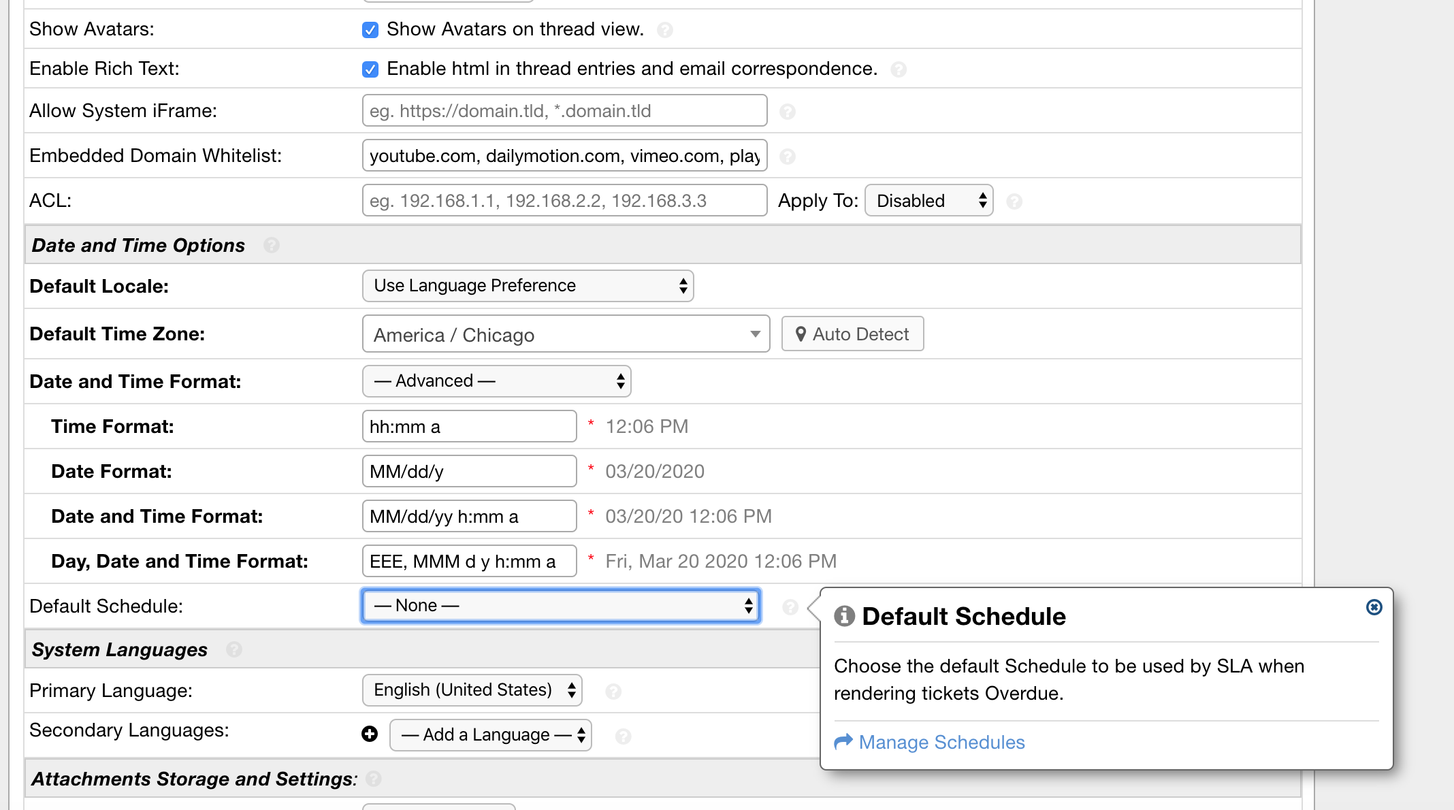Click help icon next to Add a Language
Image resolution: width=1454 pixels, height=810 pixels.
coord(623,736)
